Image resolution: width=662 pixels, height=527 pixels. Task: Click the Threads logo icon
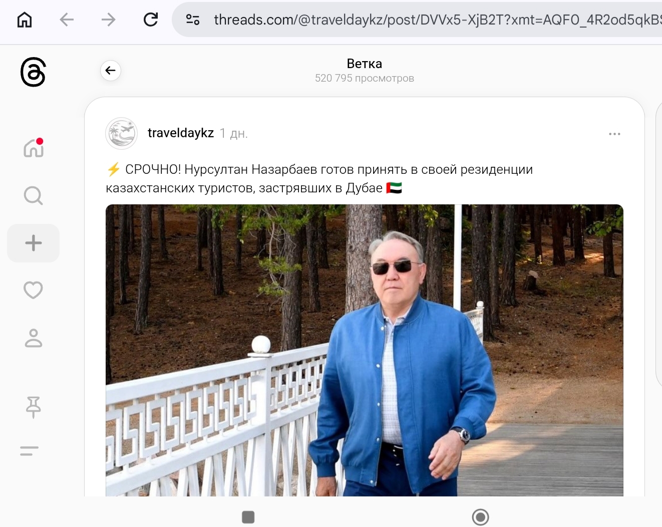tap(33, 72)
